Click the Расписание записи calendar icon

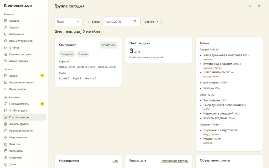[6, 82]
